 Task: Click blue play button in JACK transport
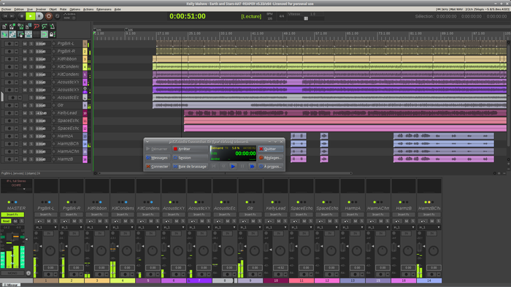point(233,167)
